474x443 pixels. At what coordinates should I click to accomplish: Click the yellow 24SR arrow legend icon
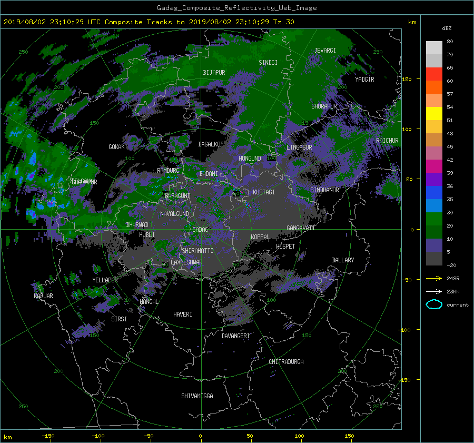[x=434, y=278]
